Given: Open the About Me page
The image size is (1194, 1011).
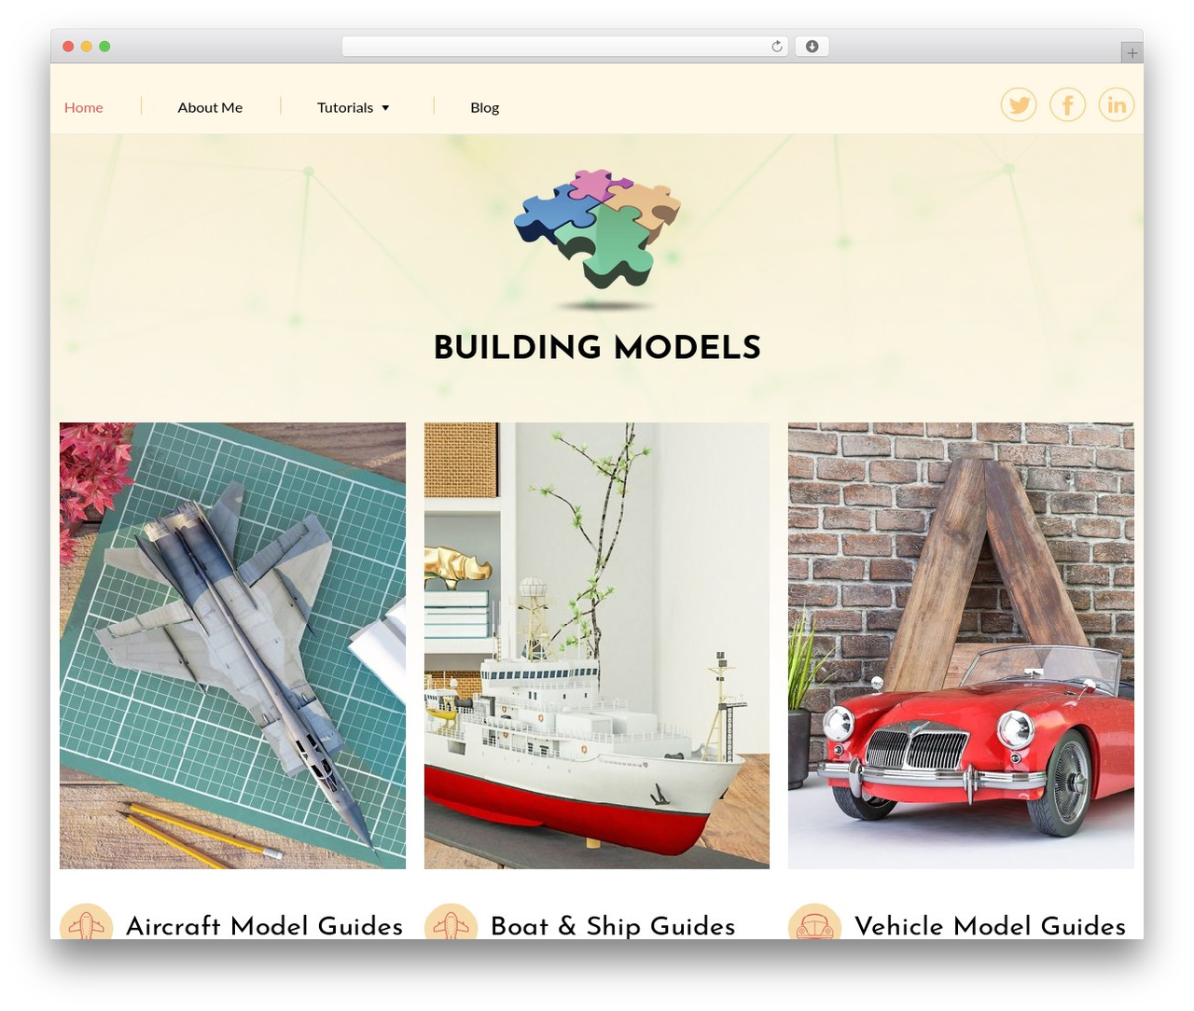Looking at the screenshot, I should coord(210,107).
